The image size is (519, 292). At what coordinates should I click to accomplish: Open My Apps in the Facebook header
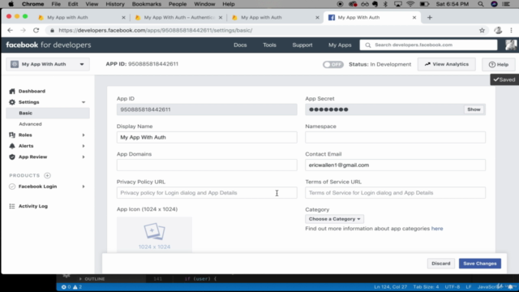[x=340, y=45]
